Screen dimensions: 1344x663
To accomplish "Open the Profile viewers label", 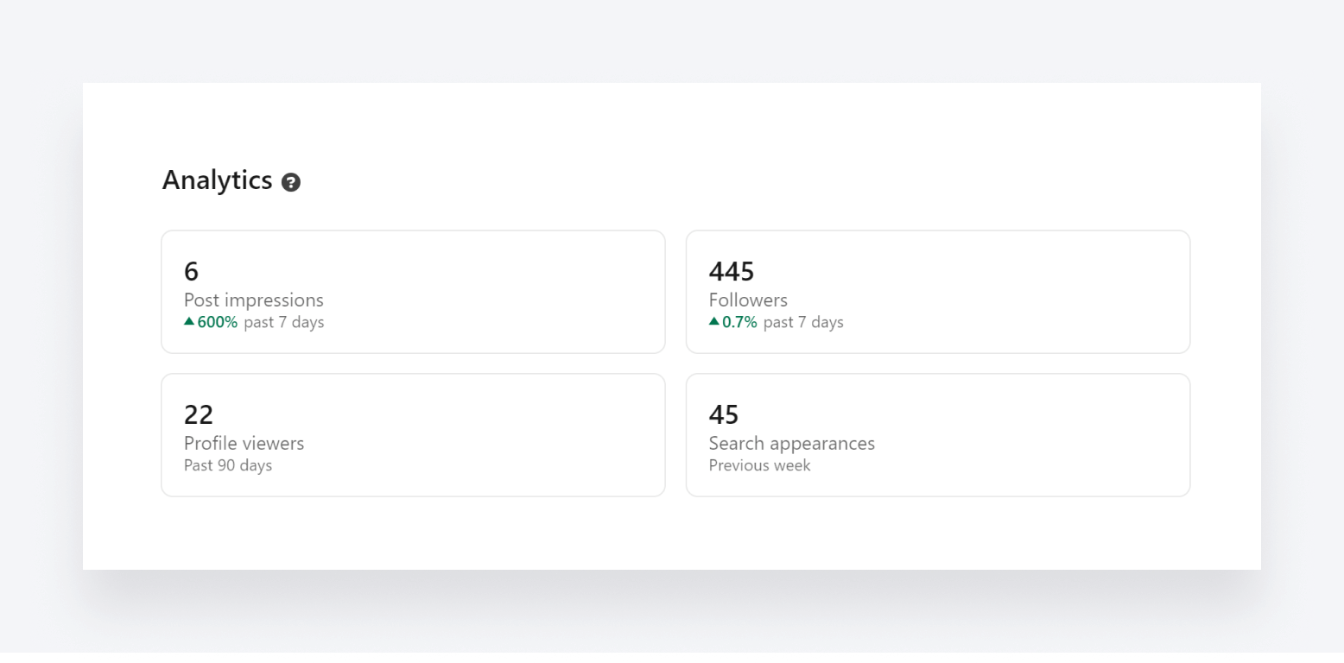I will 244,444.
